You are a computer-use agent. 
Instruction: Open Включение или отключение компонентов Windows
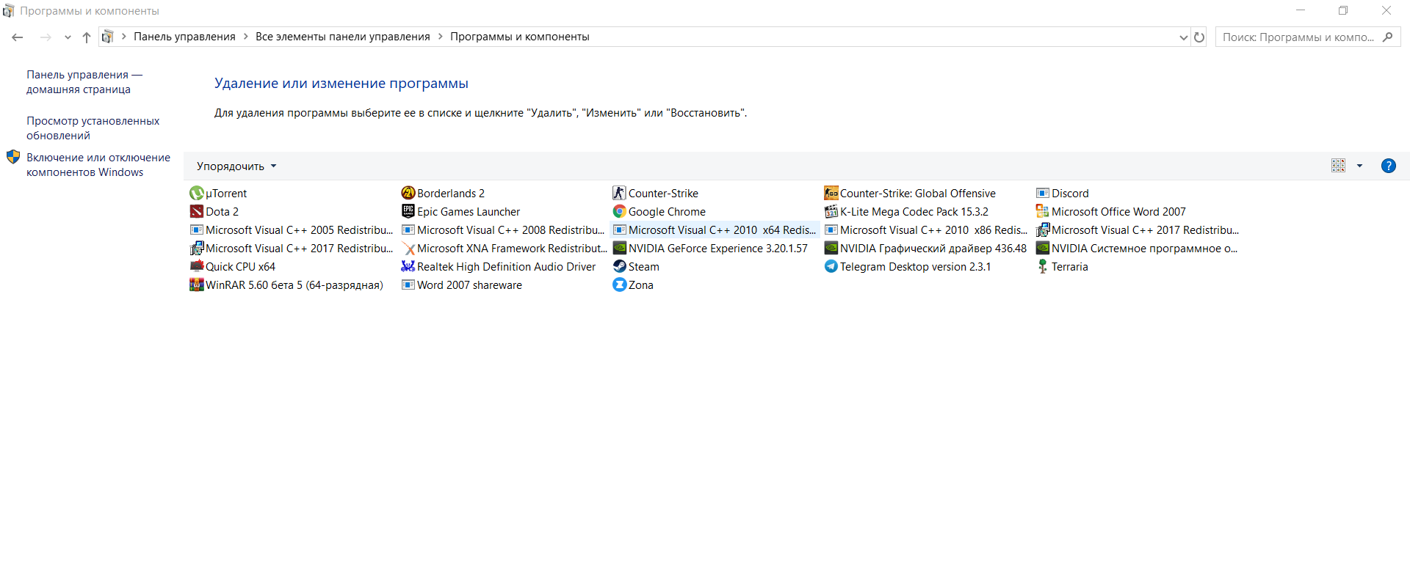coord(98,165)
